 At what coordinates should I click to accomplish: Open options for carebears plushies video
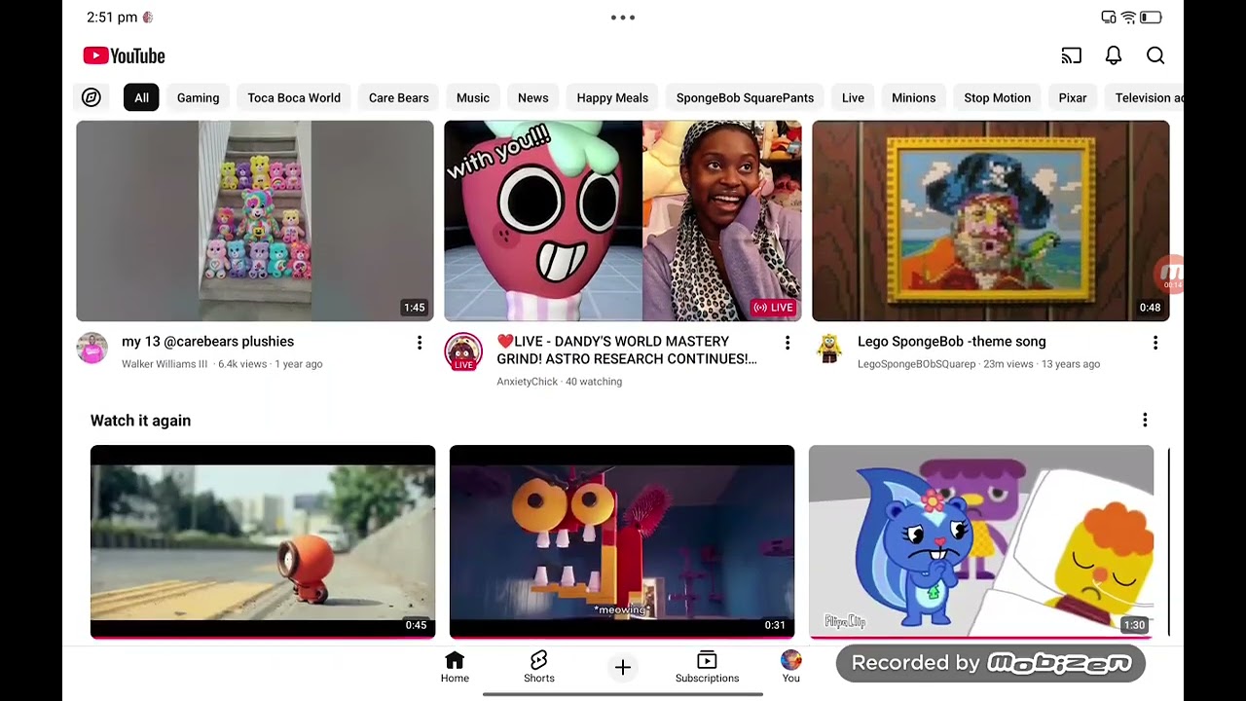420,343
